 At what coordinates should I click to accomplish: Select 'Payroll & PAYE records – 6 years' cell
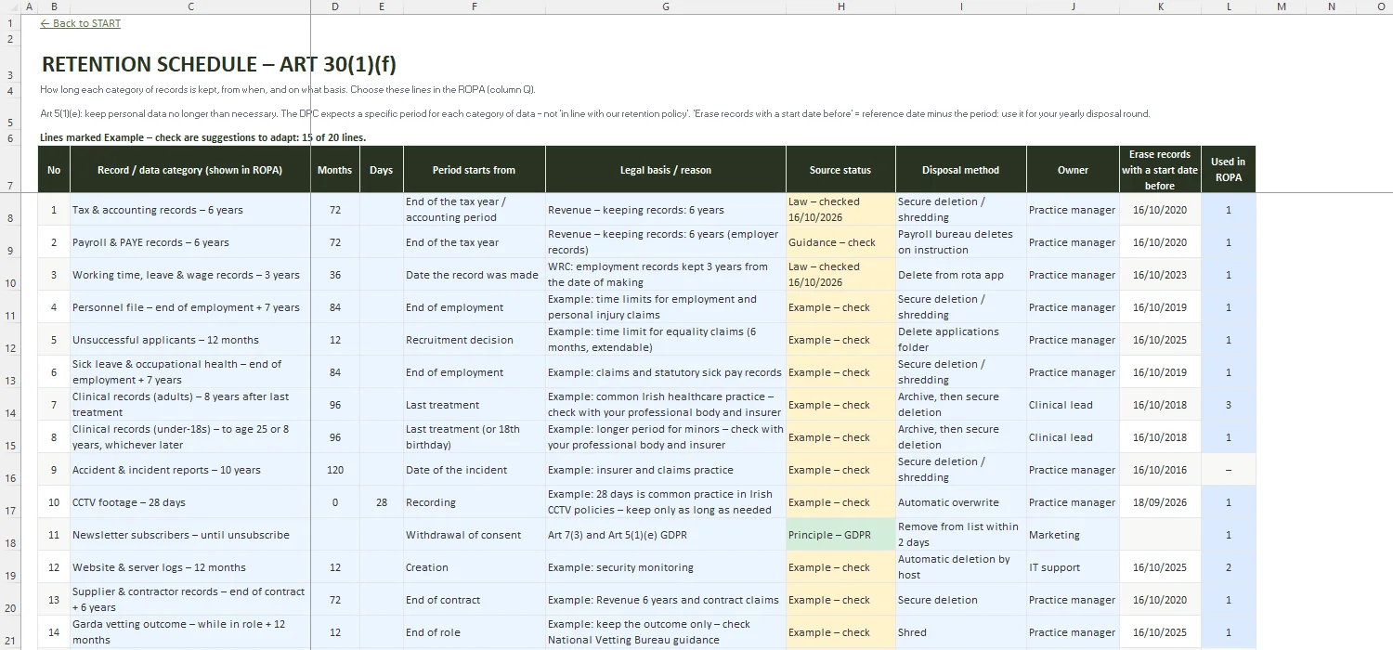point(190,242)
